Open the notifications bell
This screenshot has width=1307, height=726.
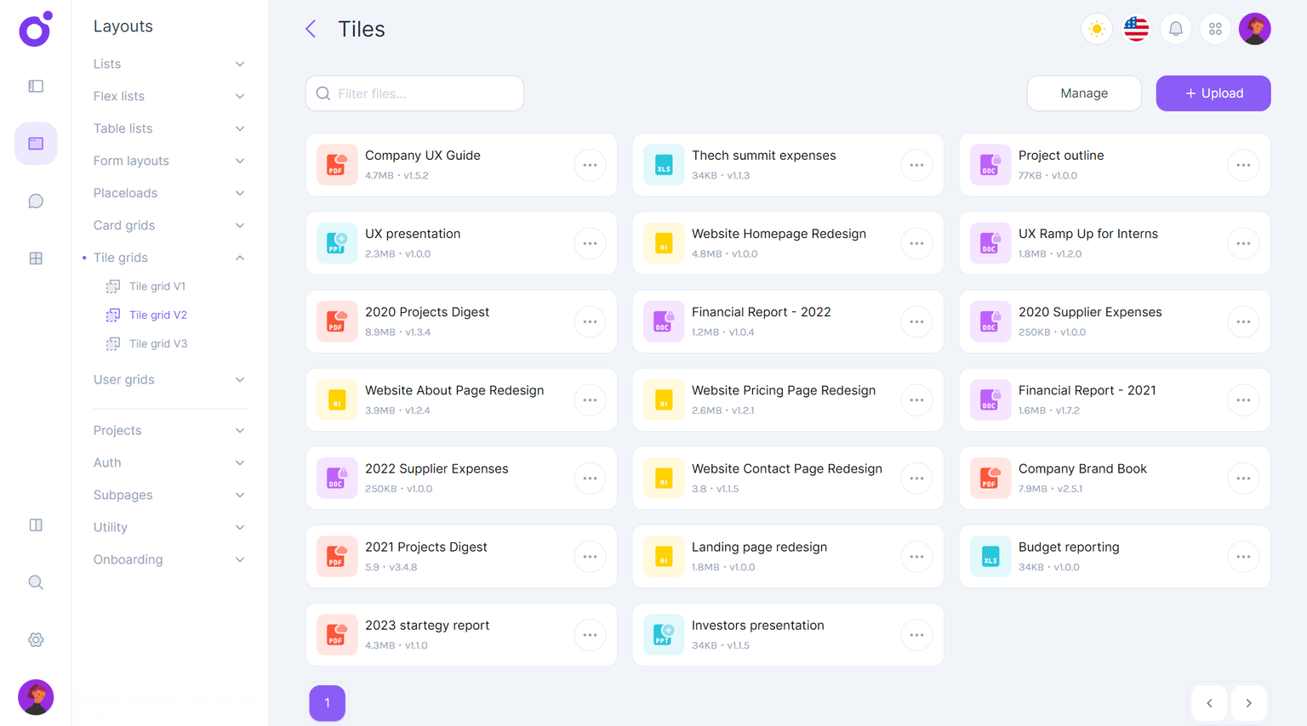click(x=1175, y=29)
